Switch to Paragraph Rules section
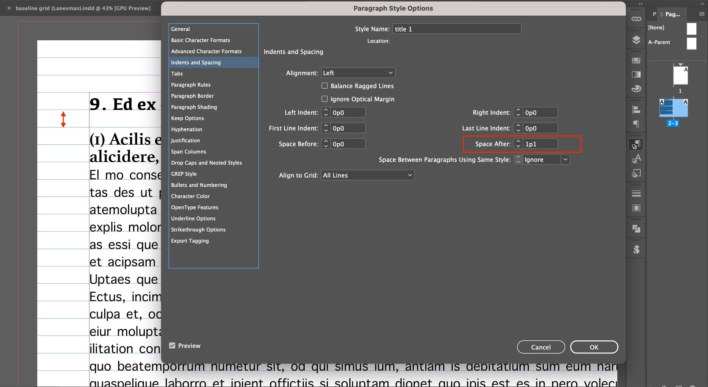 click(x=190, y=85)
